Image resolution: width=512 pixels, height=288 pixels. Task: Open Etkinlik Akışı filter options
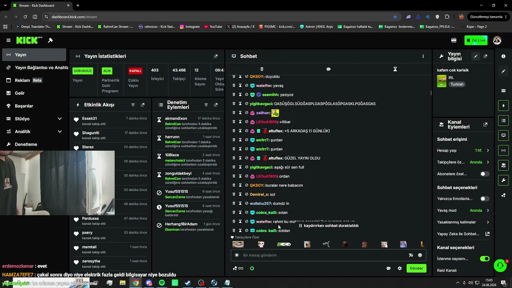coord(133,105)
